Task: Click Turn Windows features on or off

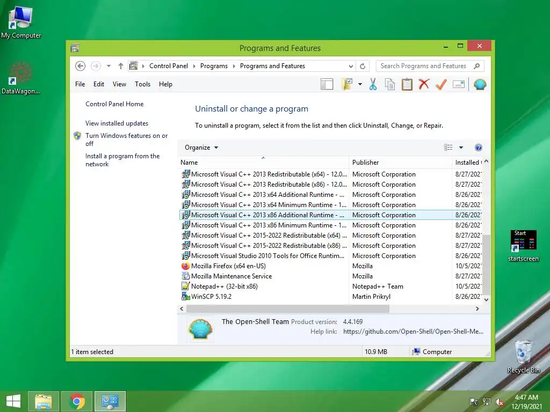Action: pyautogui.click(x=126, y=139)
